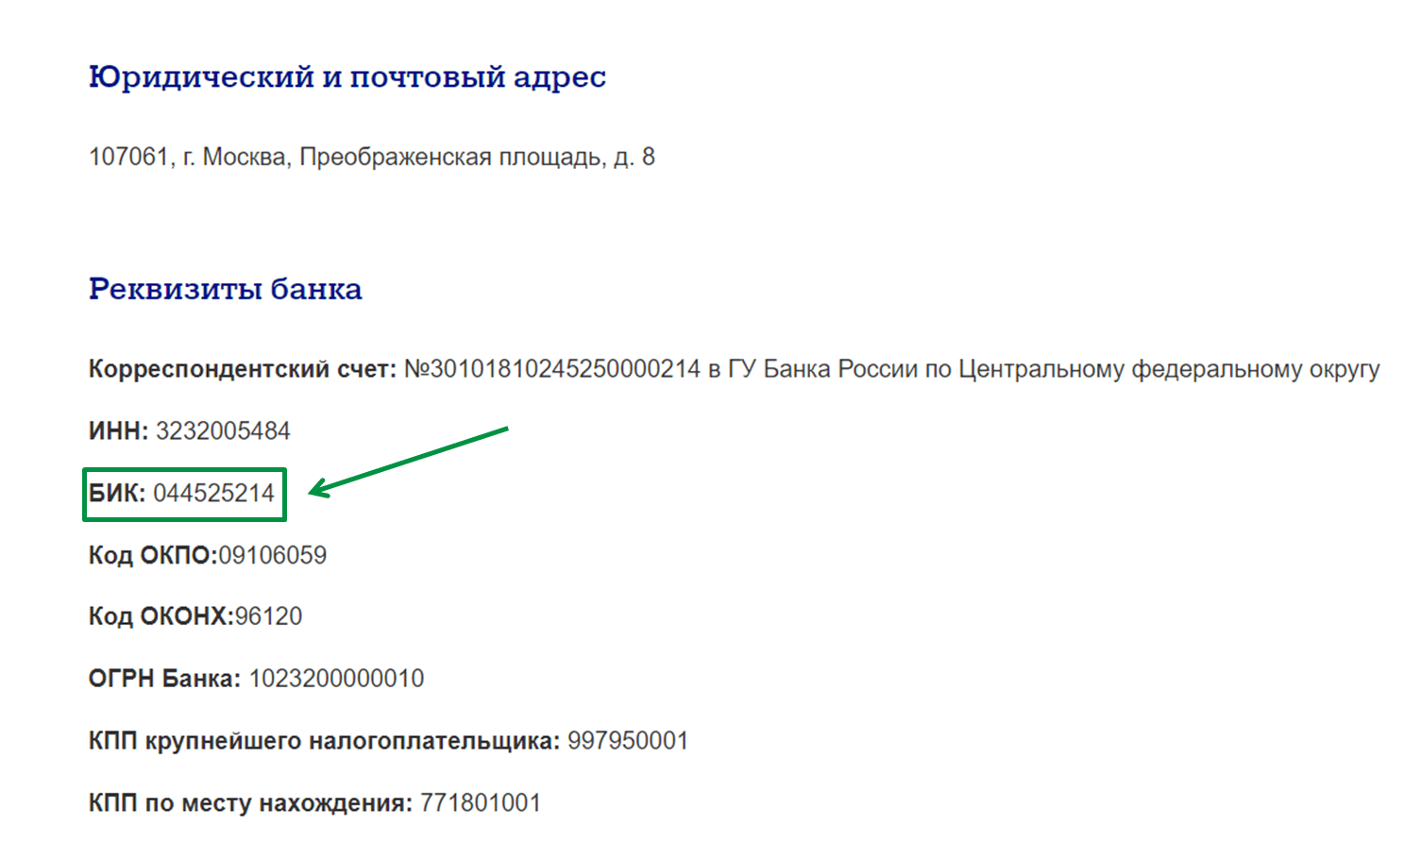This screenshot has width=1421, height=859.
Task: Click the label "КПП крупнейшего налогоплательщика:"
Action: (324, 741)
